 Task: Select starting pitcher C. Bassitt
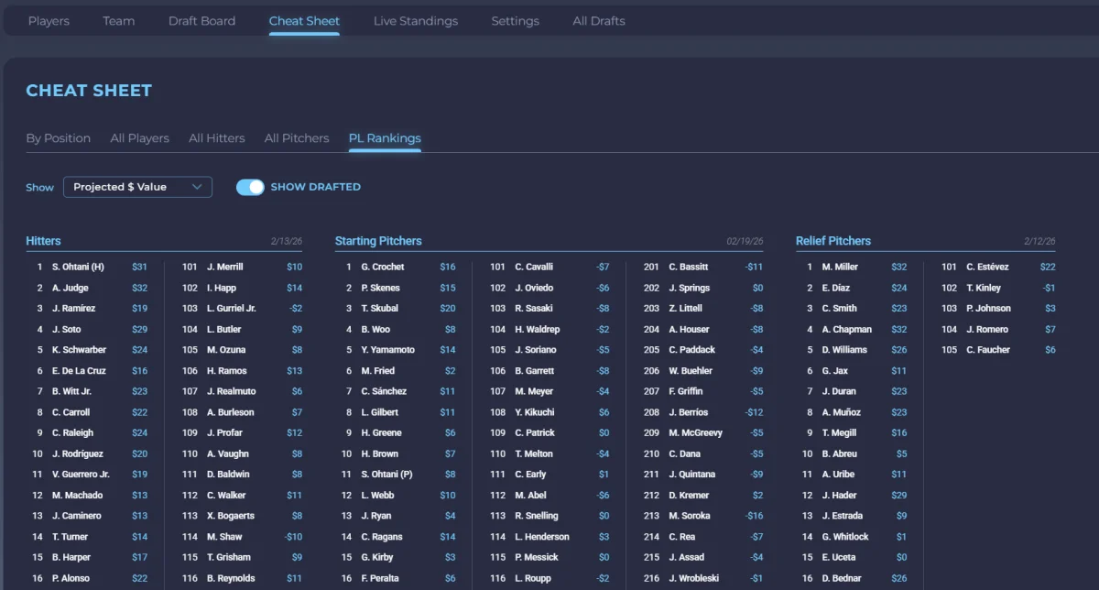pos(689,267)
